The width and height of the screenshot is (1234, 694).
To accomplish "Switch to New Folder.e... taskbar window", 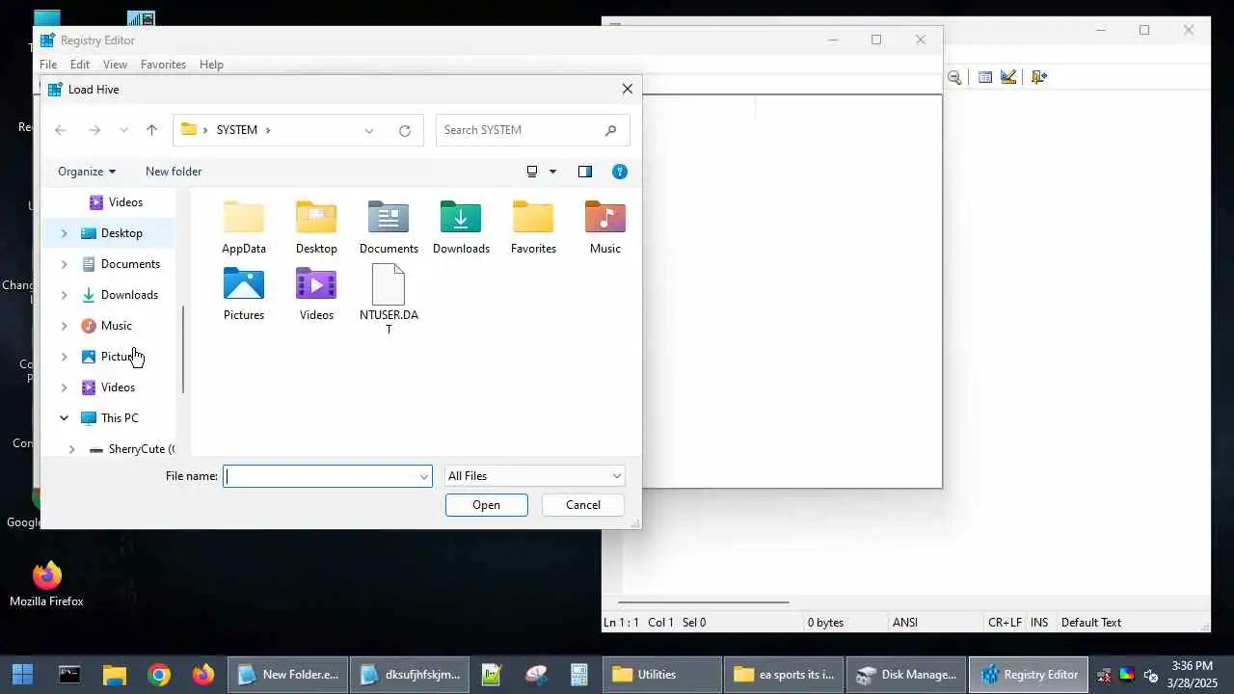I will tap(289, 674).
